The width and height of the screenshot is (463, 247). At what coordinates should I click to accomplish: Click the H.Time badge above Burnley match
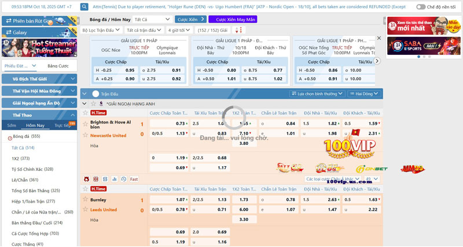pos(98,189)
